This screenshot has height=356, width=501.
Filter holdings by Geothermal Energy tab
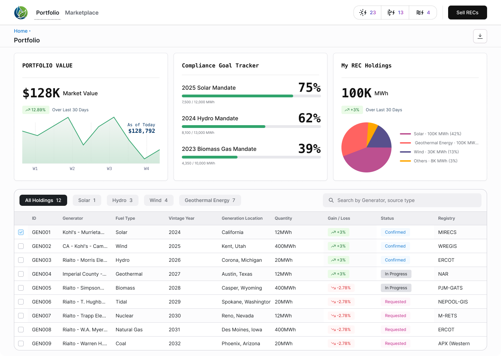coord(210,200)
